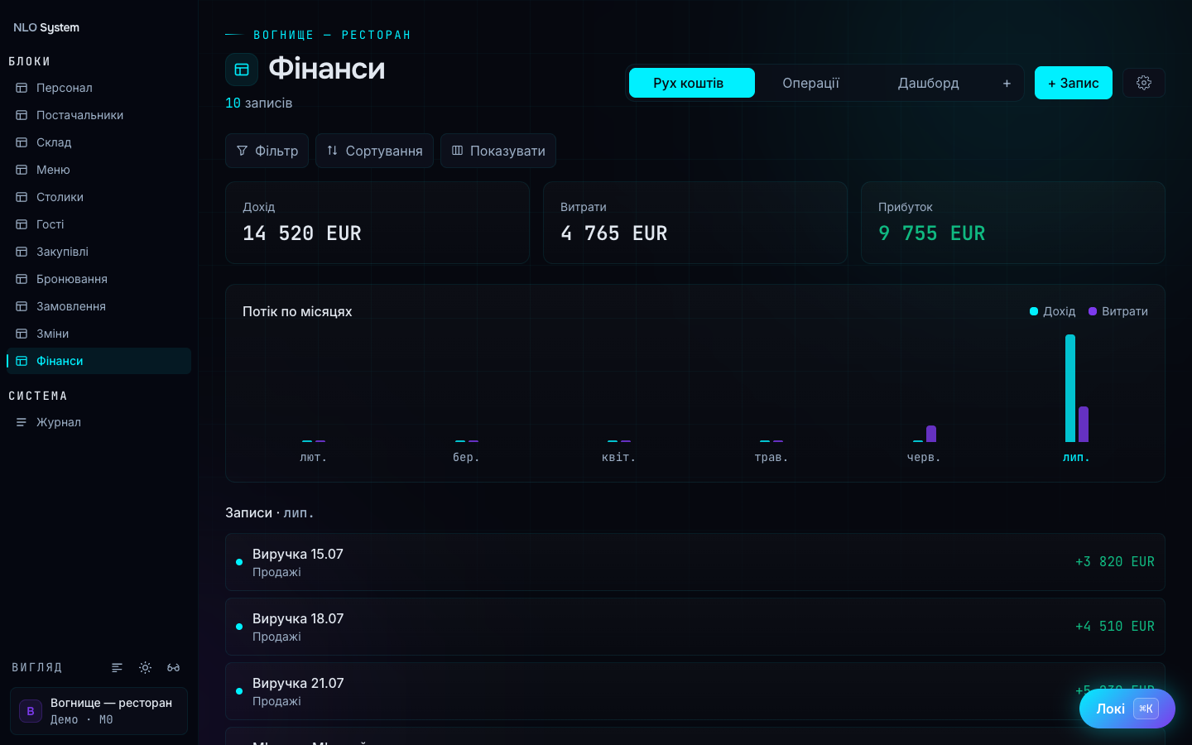This screenshot has width=1192, height=745.
Task: Click the ВОГНИЩЕ — РЕСТОРАН breadcrumb
Action: 332,35
